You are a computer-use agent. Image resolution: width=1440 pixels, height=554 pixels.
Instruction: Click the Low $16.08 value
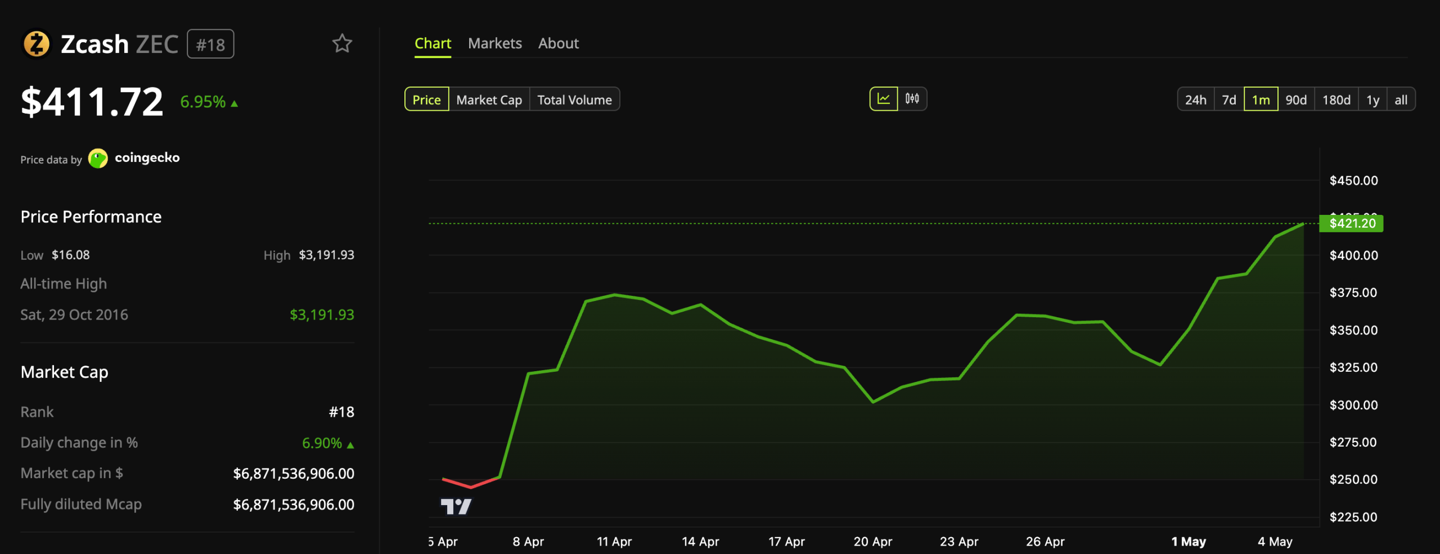click(71, 255)
